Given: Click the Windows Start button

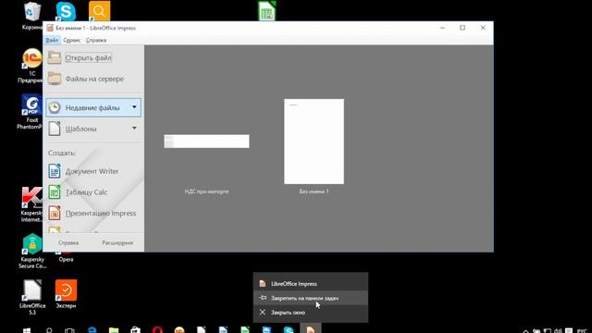Looking at the screenshot, I should coord(27,330).
